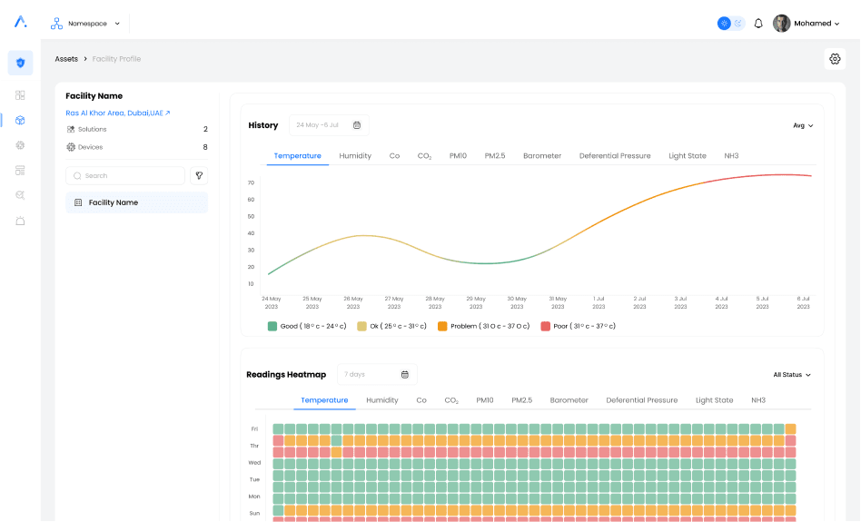The height and width of the screenshot is (522, 861).
Task: Switch History to the Humidity tab
Action: [355, 156]
